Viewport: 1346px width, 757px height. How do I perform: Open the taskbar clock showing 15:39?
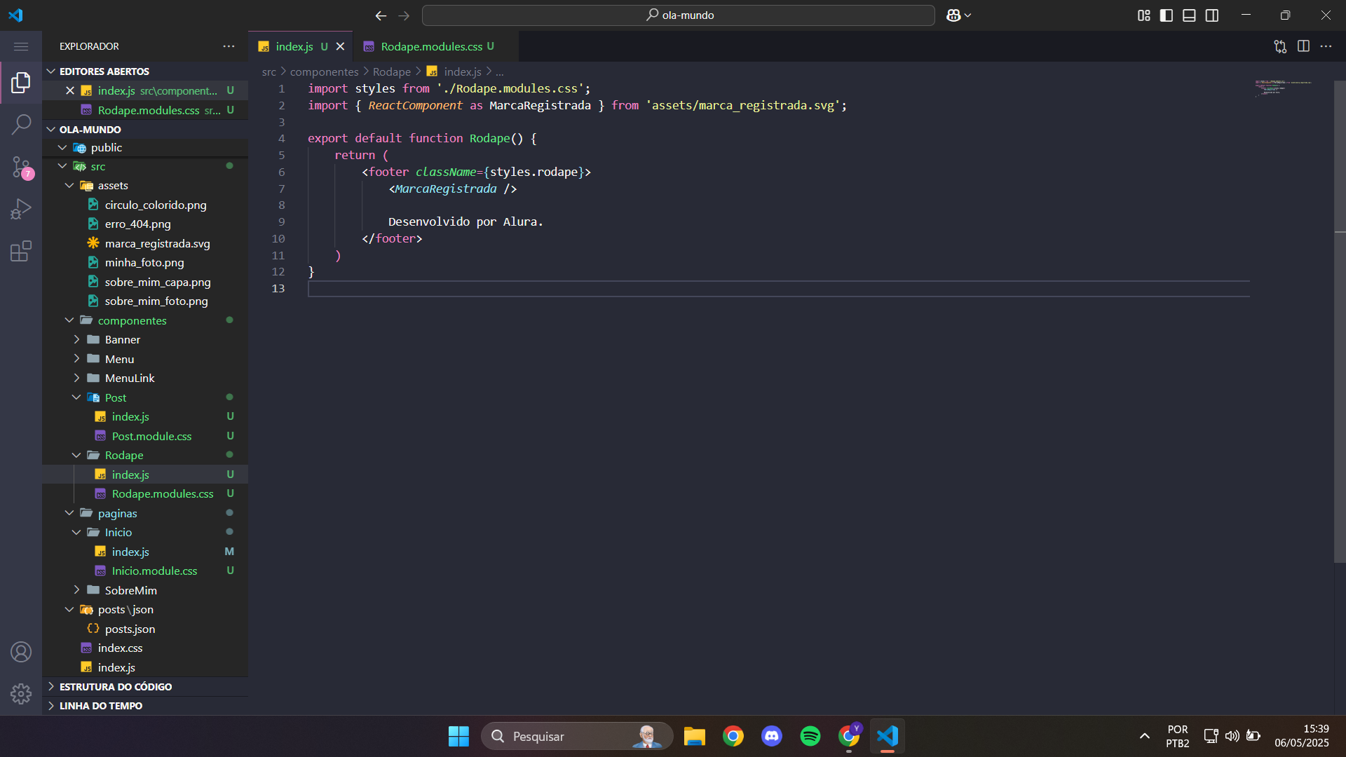1302,736
